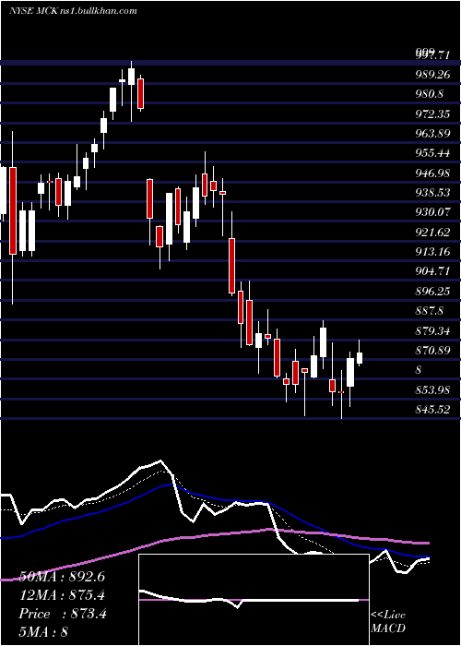Image resolution: width=461 pixels, height=646 pixels.
Task: Click the 972.35 price axis label
Action: click(x=432, y=114)
